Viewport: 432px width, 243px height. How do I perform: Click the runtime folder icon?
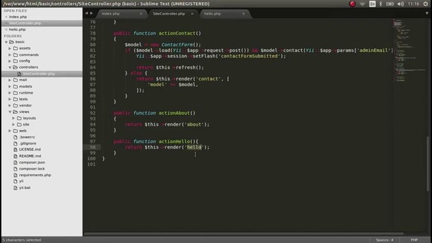click(16, 93)
